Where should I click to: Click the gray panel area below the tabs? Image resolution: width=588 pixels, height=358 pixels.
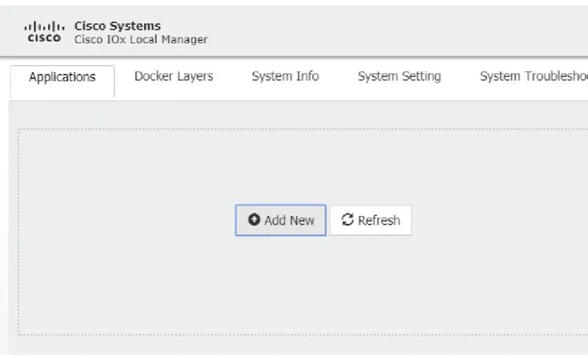click(x=300, y=114)
